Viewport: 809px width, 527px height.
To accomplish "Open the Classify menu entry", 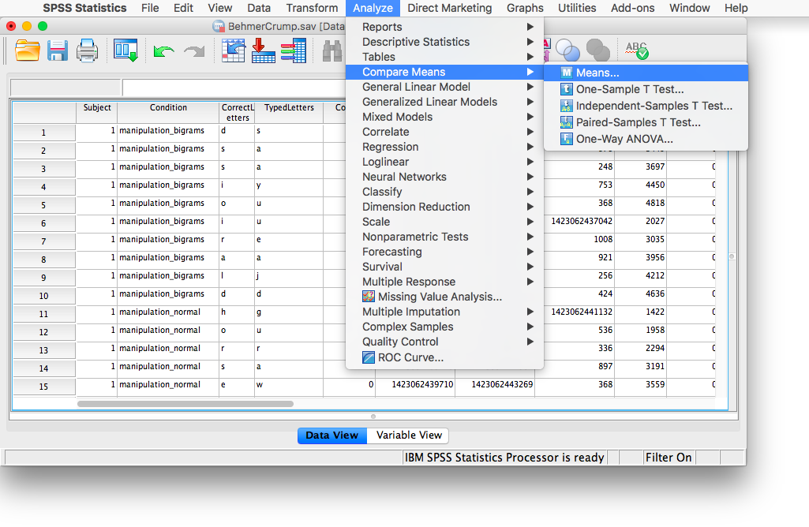I will coord(444,191).
